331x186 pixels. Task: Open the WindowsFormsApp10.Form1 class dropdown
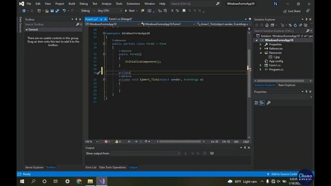[168, 24]
